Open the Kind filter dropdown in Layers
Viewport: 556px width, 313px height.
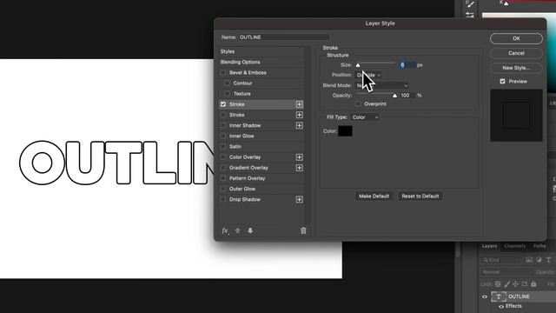(502, 260)
